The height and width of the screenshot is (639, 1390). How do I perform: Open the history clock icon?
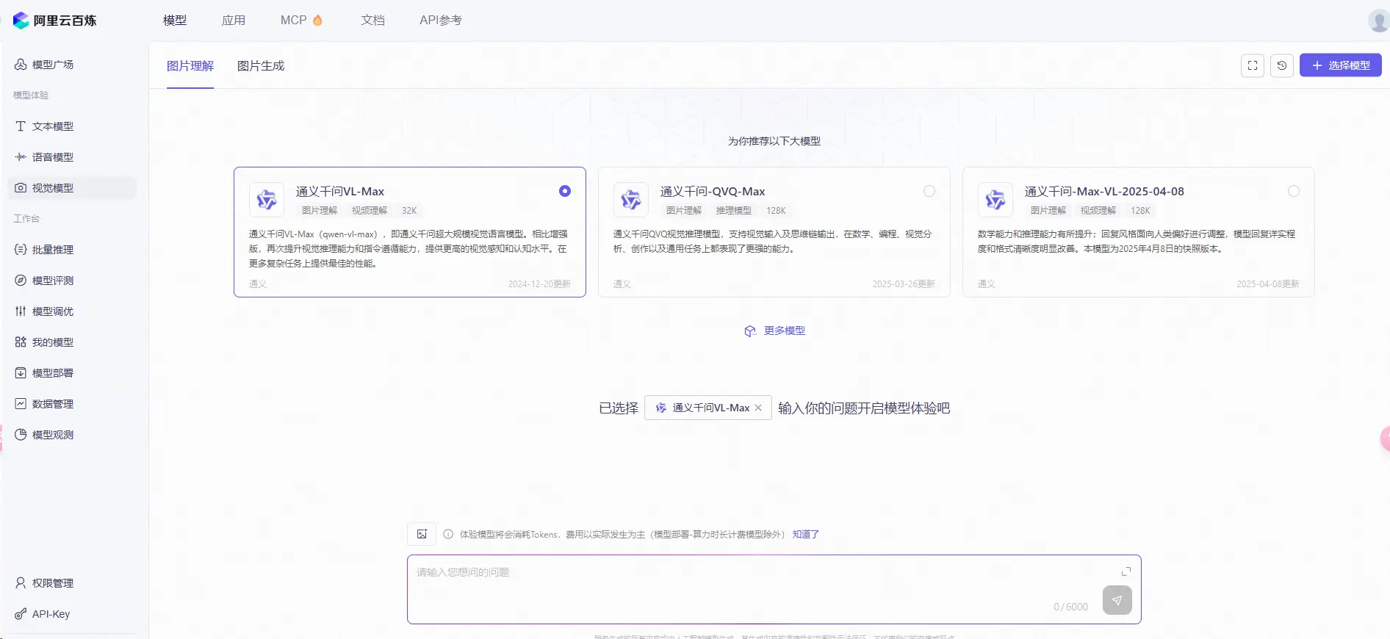click(x=1282, y=65)
